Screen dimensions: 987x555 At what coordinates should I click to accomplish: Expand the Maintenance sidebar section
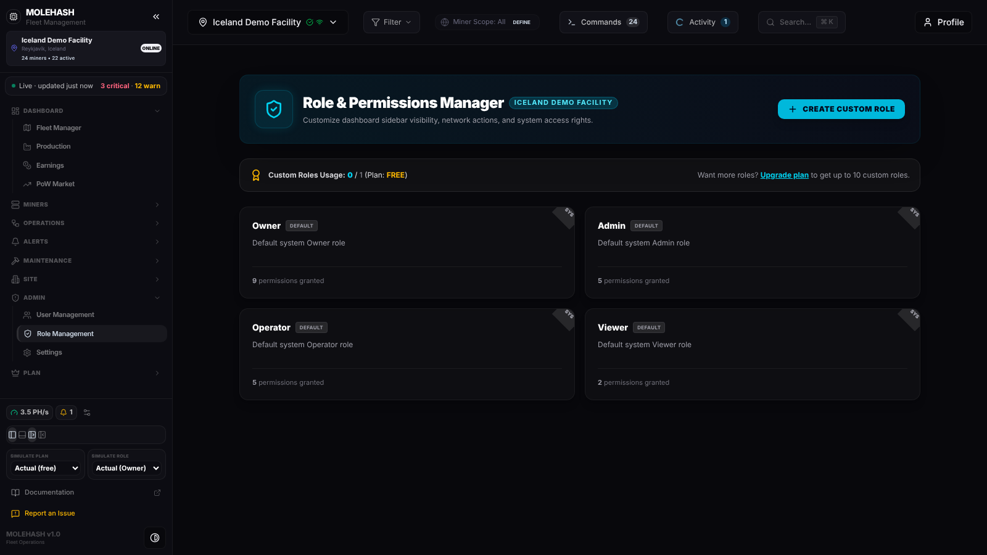point(86,261)
